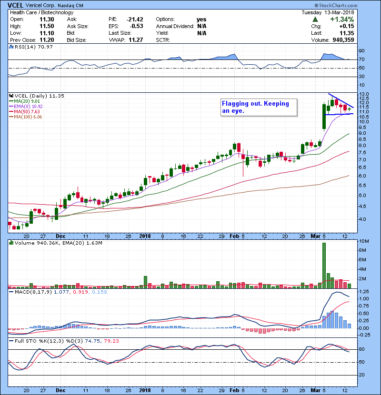Click the EMA(8) 10.92 legend entry
Image resolution: width=381 pixels, height=395 pixels.
28,107
